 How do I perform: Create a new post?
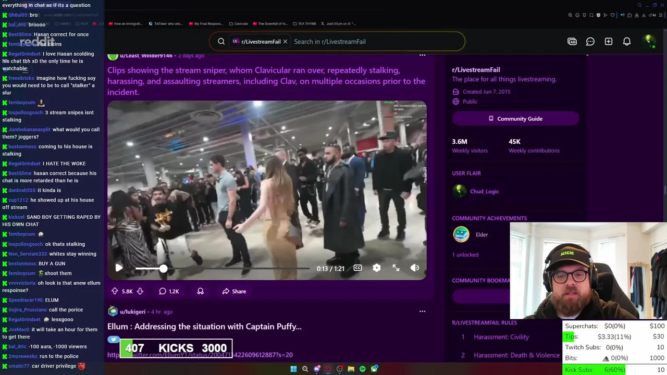pyautogui.click(x=608, y=42)
